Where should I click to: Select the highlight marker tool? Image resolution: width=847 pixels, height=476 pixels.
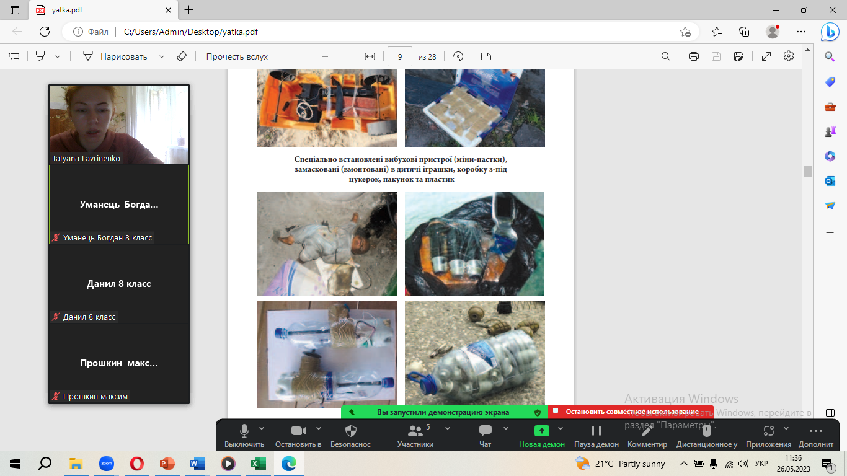[x=40, y=56]
